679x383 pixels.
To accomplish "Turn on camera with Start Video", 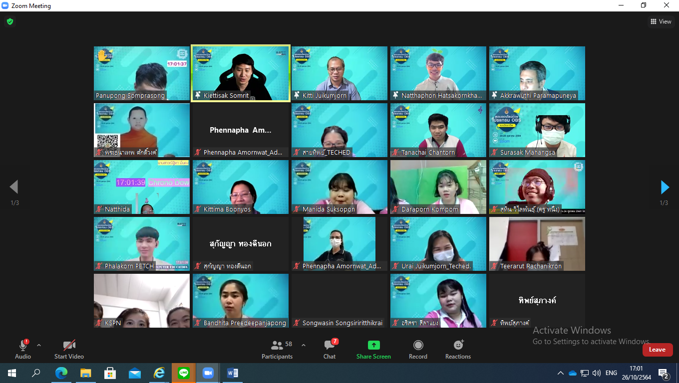I will click(x=69, y=349).
